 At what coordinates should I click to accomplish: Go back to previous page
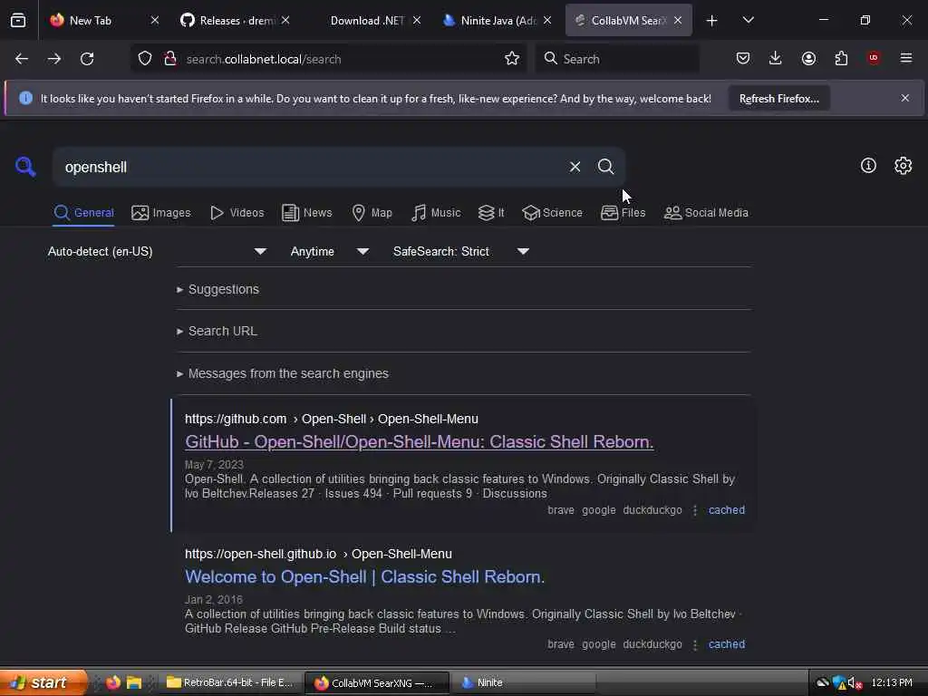point(22,59)
